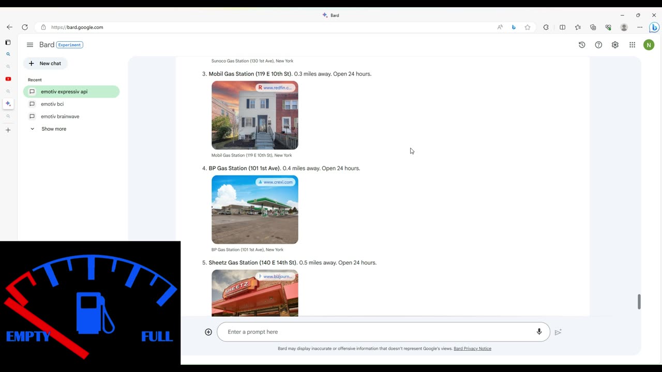
Task: Open the read aloud icon in address bar
Action: [x=500, y=27]
